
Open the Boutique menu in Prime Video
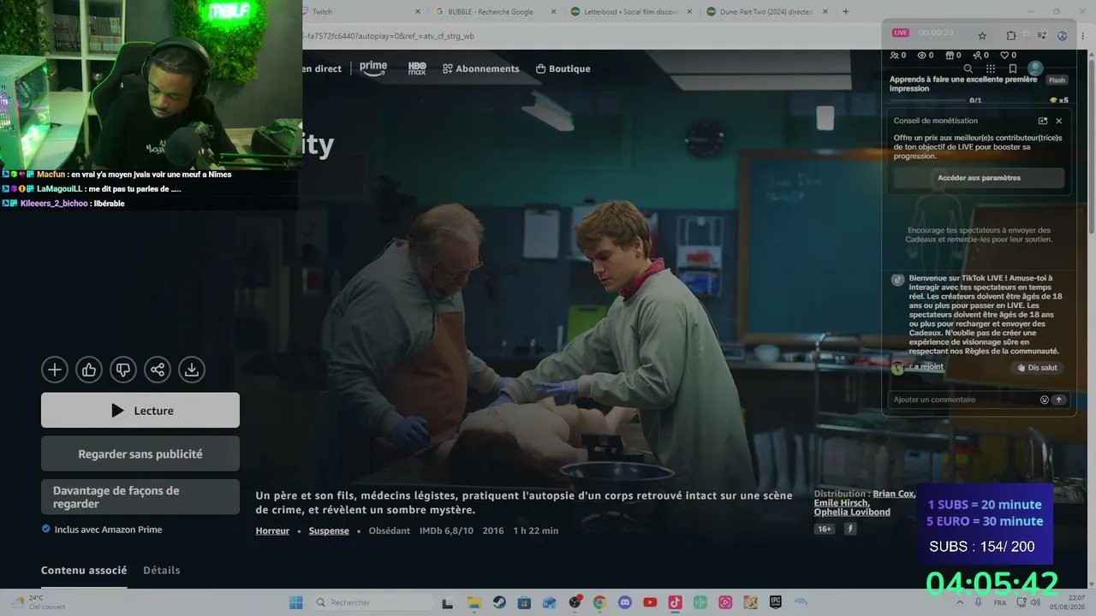coord(563,68)
